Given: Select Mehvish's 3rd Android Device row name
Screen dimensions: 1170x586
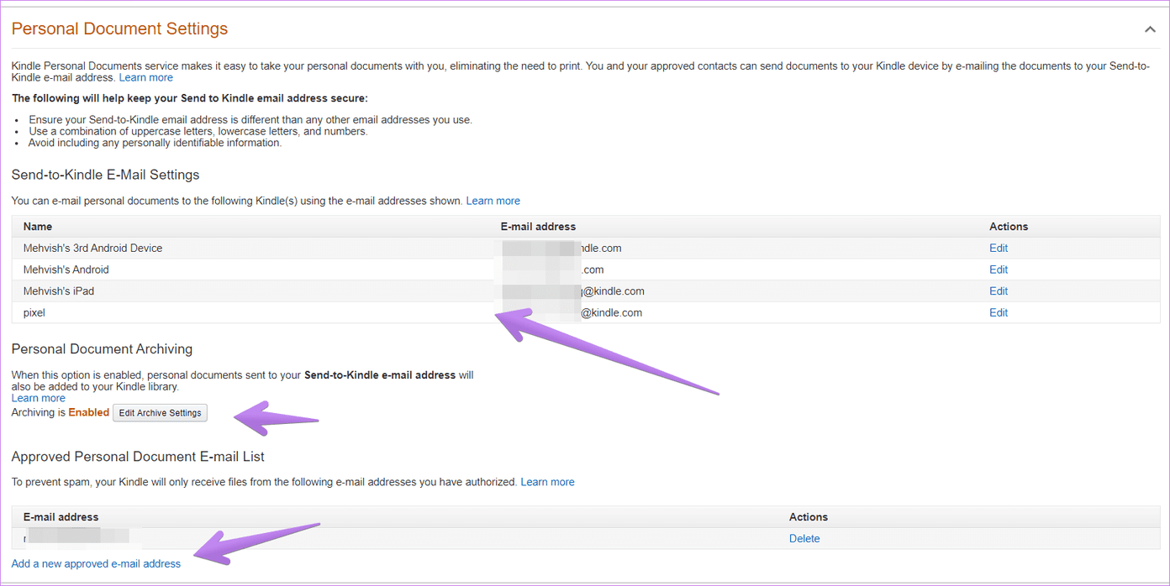Looking at the screenshot, I should [x=93, y=249].
